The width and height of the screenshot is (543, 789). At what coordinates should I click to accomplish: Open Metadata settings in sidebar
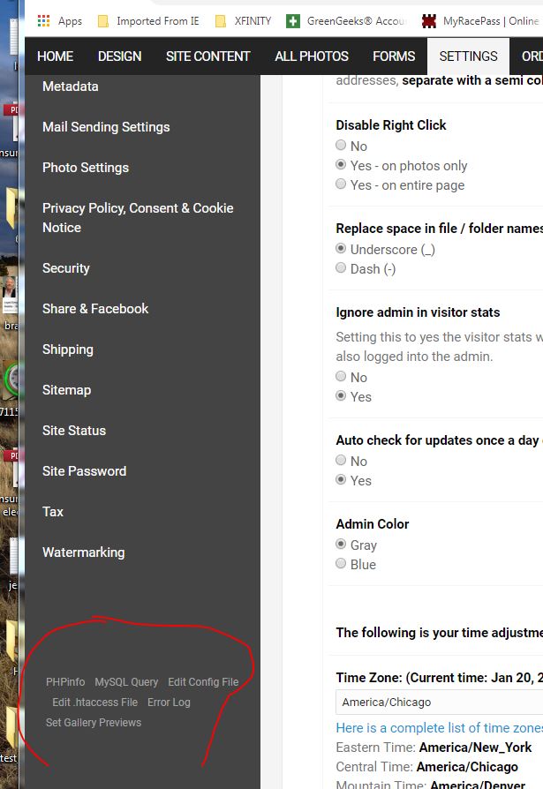(71, 86)
